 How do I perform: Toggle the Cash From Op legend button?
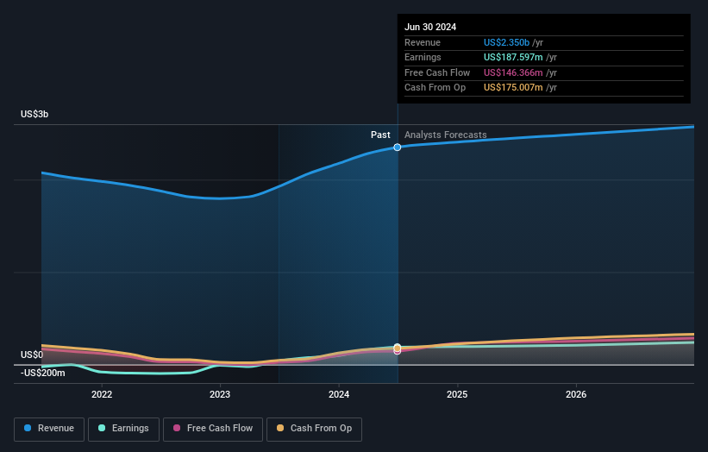[x=314, y=429]
